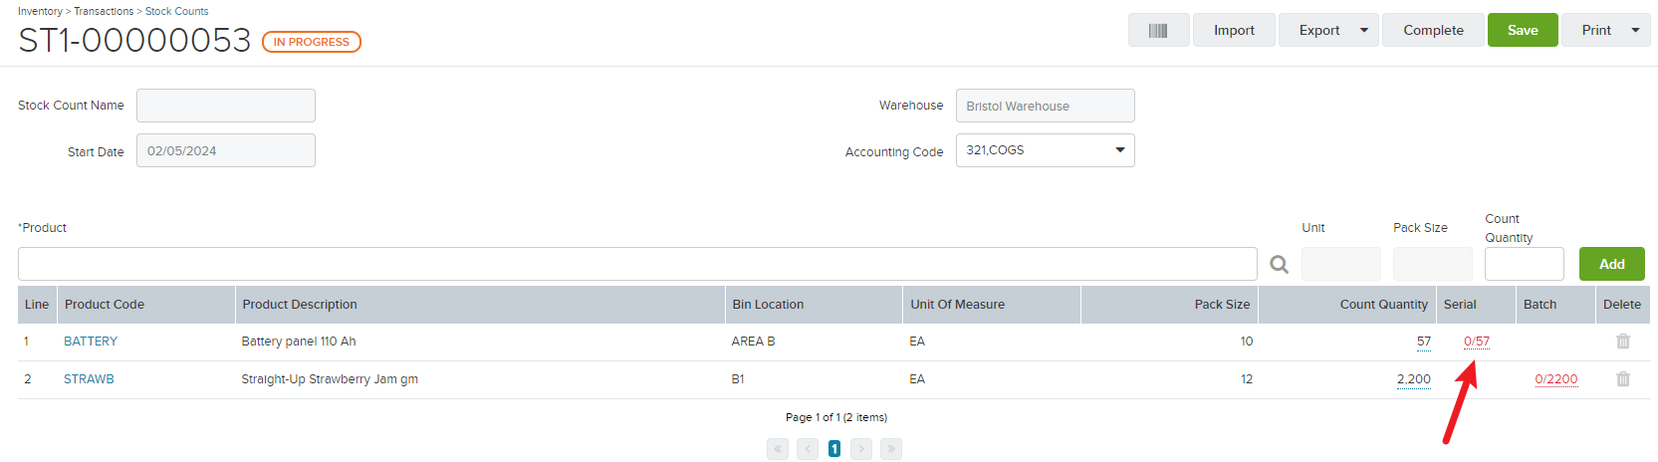Open the 0/2200 batch link
Screen dimensions: 1658x462
click(x=1556, y=379)
